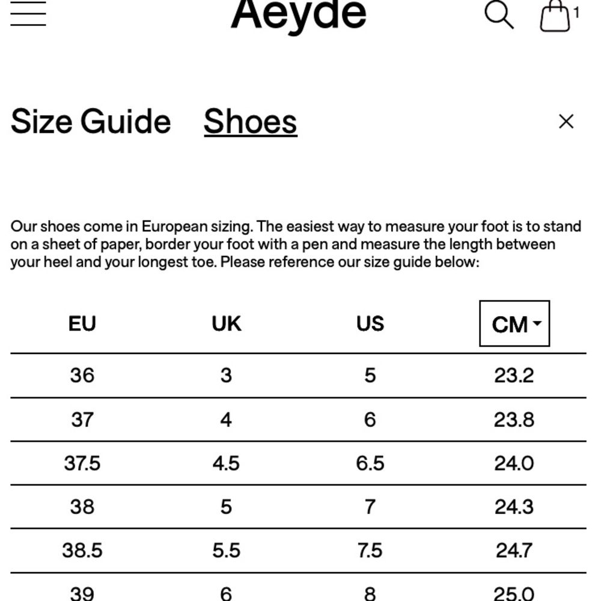The width and height of the screenshot is (601, 601).
Task: Open the hamburger navigation menu
Action: 27,13
